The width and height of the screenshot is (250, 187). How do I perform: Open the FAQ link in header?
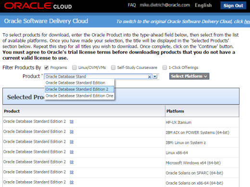click(132, 5)
